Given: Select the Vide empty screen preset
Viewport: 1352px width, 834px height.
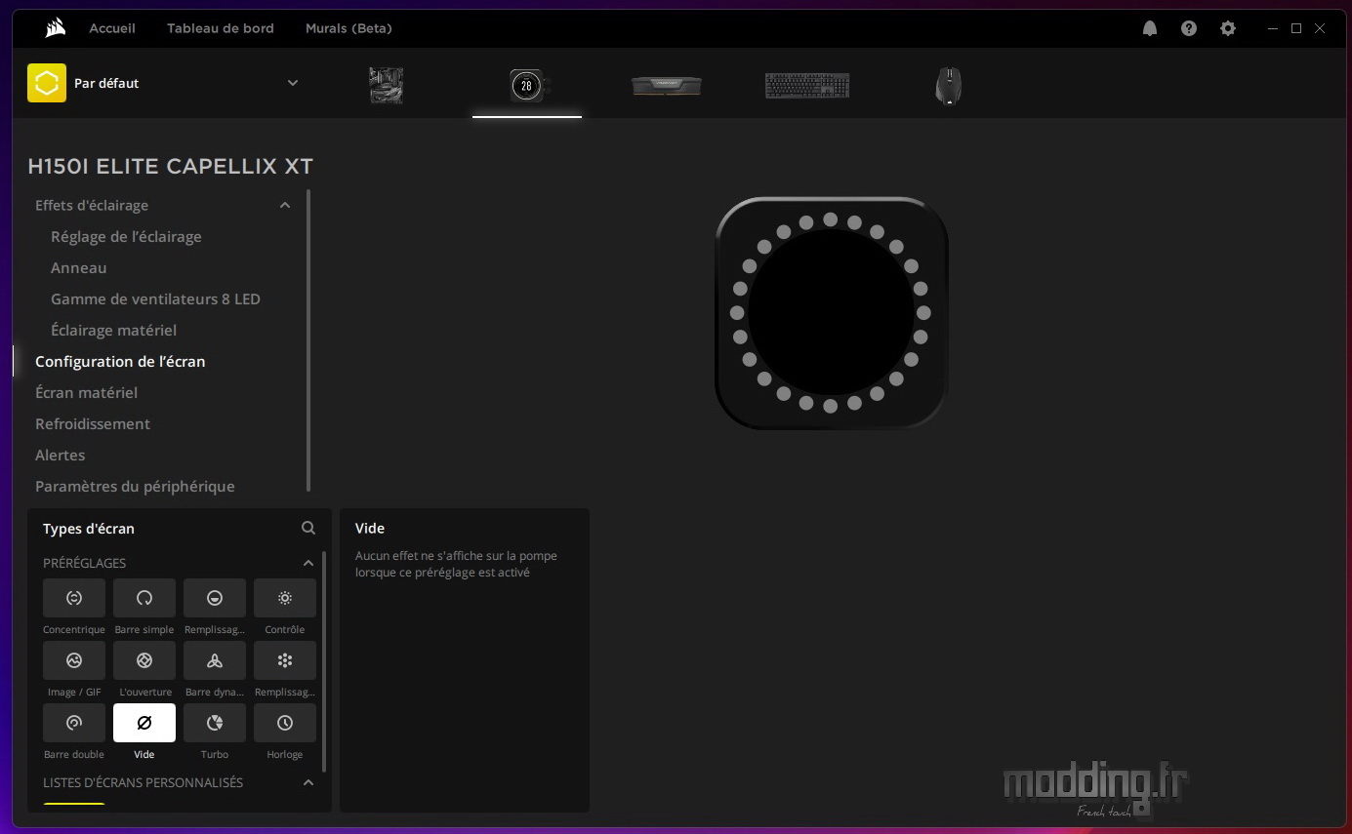Looking at the screenshot, I should point(144,723).
